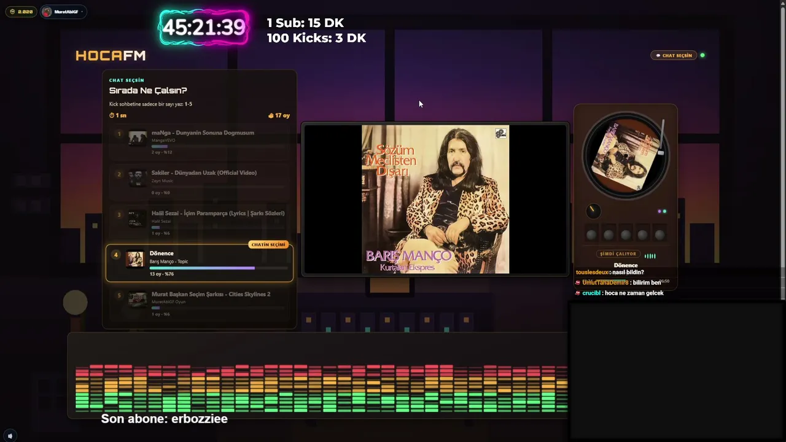Viewport: 786px width, 442px height.
Task: Click the turntable tonearm
Action: tap(662, 138)
